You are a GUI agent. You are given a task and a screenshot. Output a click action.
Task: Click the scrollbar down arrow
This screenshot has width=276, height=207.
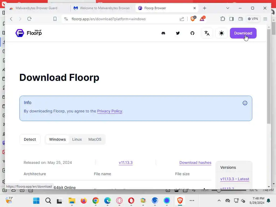tap(269, 187)
